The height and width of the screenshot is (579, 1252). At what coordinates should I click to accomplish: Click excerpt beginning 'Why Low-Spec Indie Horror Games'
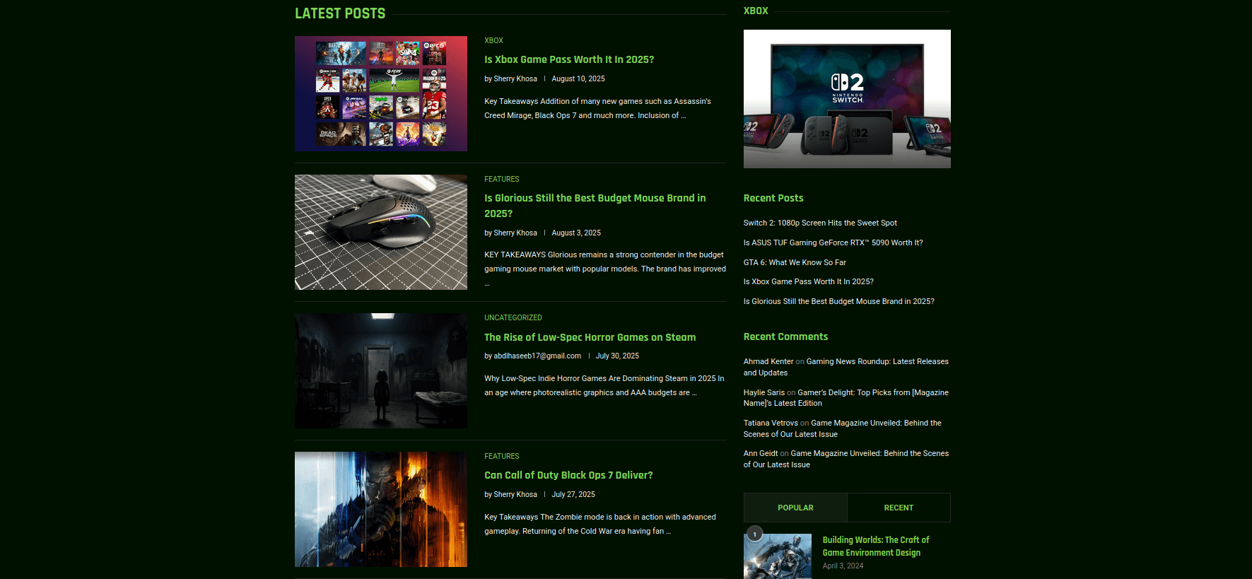tap(604, 385)
